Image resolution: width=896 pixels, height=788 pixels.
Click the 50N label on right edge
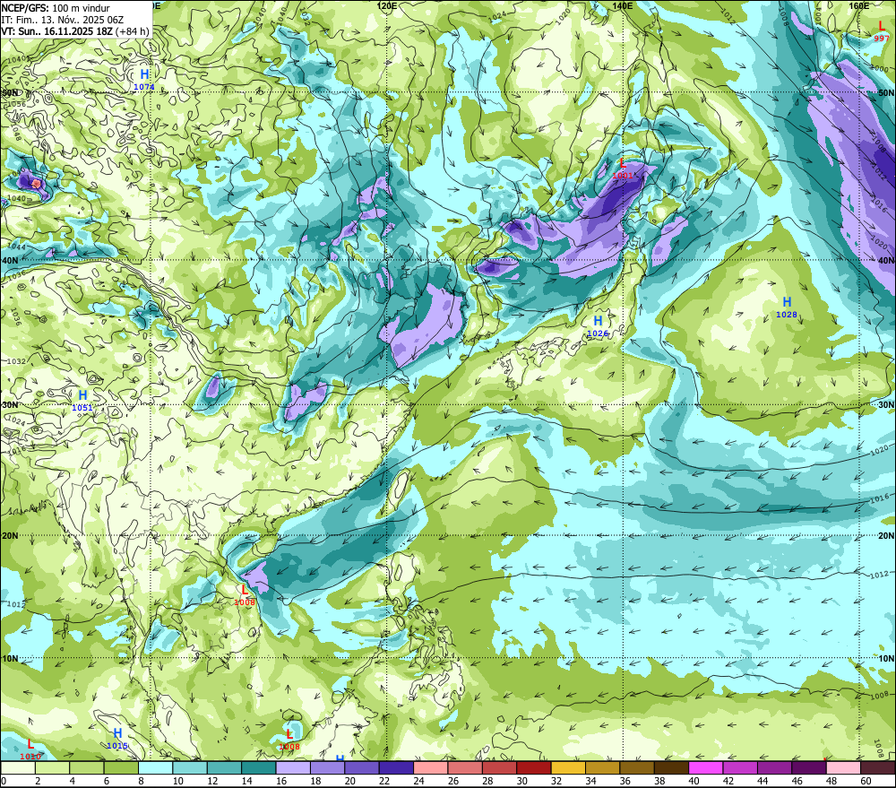(886, 92)
